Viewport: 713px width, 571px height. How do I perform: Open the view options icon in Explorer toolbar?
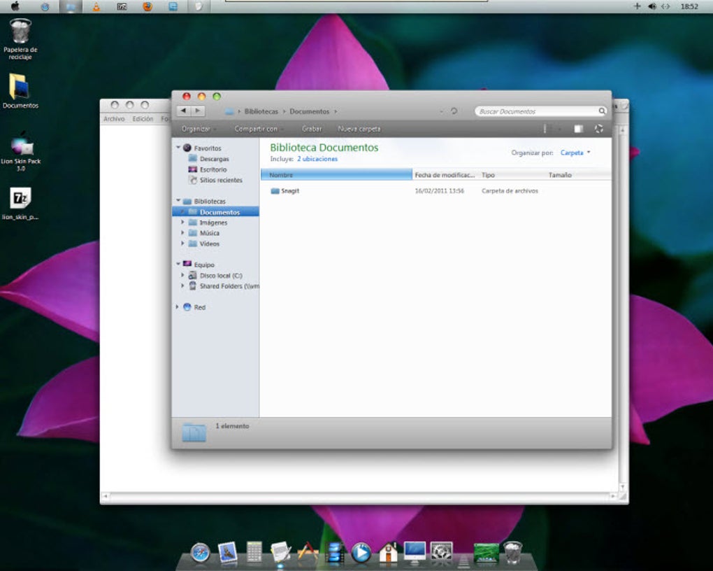545,129
